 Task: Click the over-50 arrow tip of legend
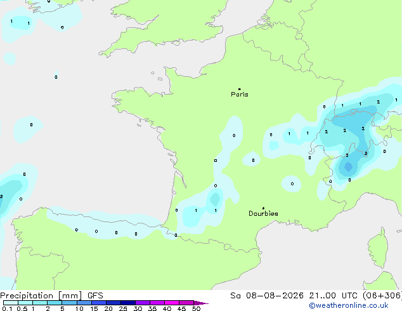click(201, 303)
